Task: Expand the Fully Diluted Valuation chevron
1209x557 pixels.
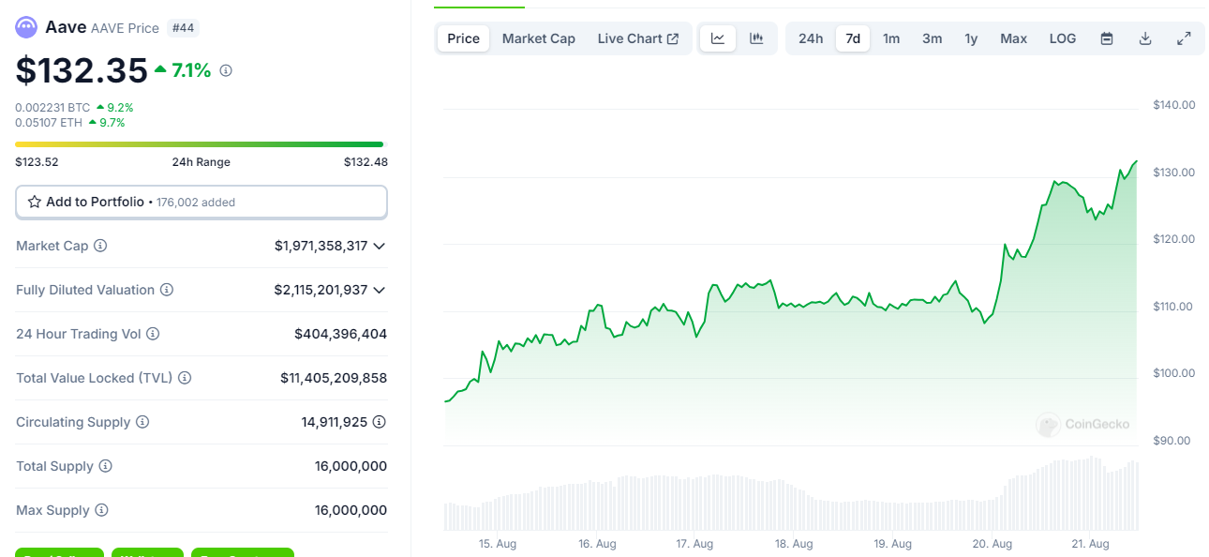Action: [x=379, y=290]
